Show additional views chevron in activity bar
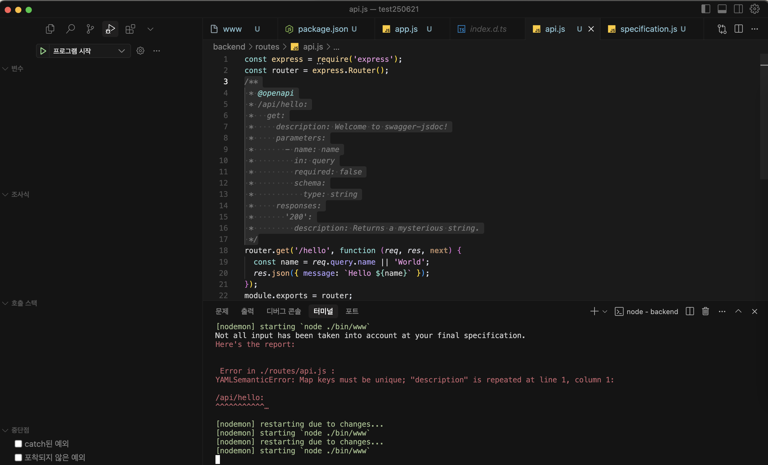The height and width of the screenshot is (465, 768). tap(150, 29)
